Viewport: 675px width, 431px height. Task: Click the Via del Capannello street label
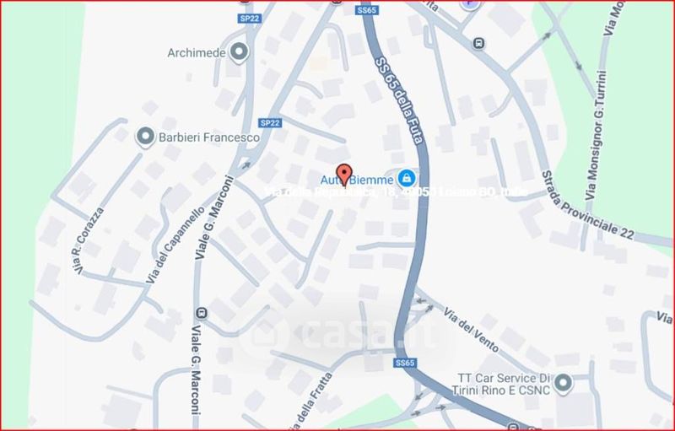click(175, 245)
